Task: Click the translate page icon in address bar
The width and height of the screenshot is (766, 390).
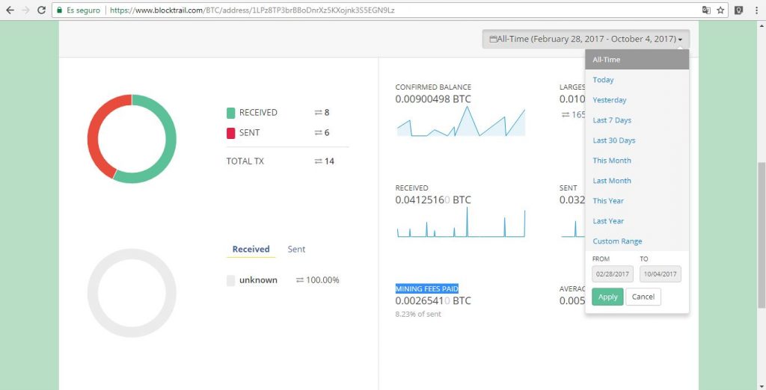Action: (x=705, y=10)
